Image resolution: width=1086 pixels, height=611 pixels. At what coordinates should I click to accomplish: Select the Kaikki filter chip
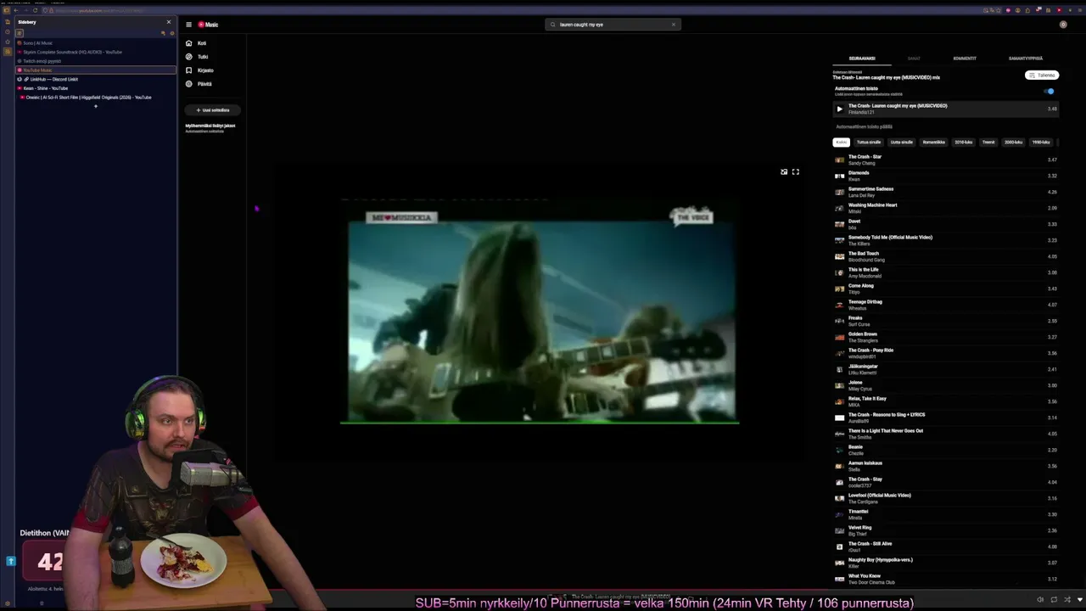pyautogui.click(x=841, y=143)
